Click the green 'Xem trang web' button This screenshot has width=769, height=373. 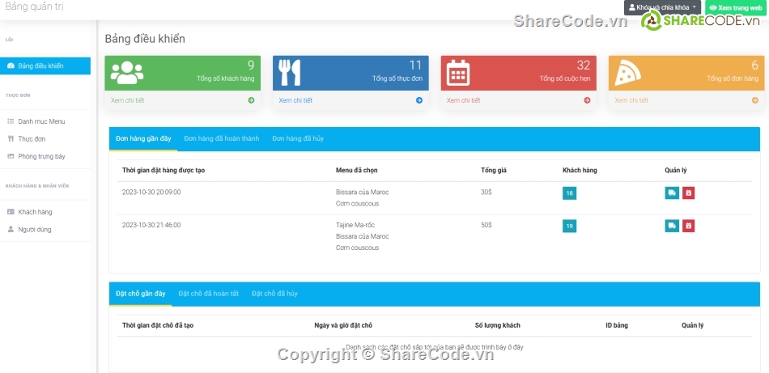click(735, 7)
